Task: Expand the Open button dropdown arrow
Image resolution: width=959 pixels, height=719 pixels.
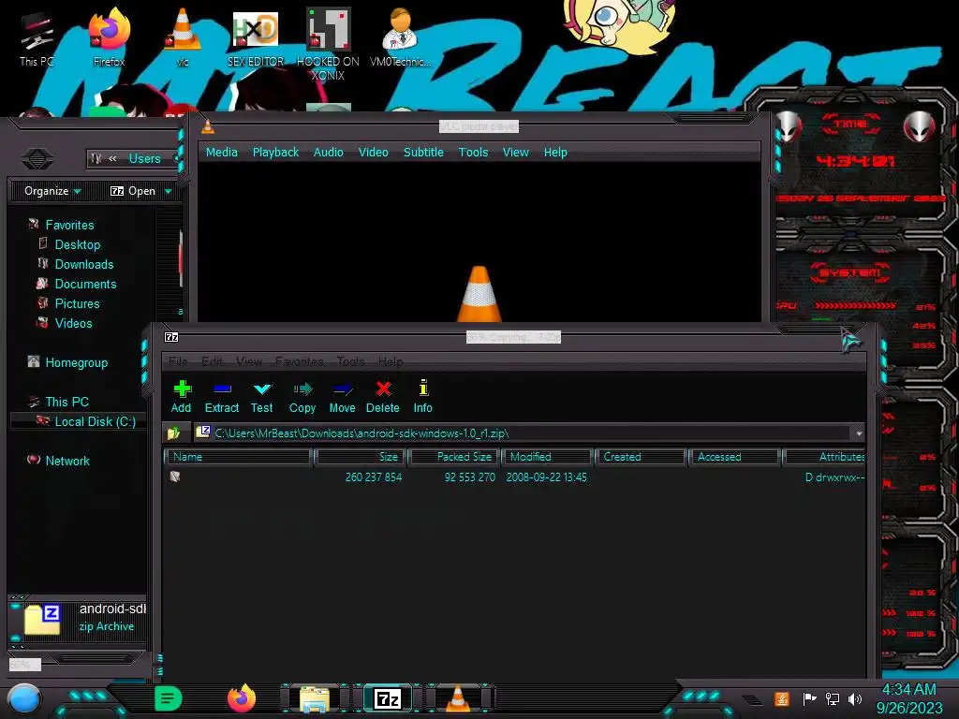Action: (169, 191)
